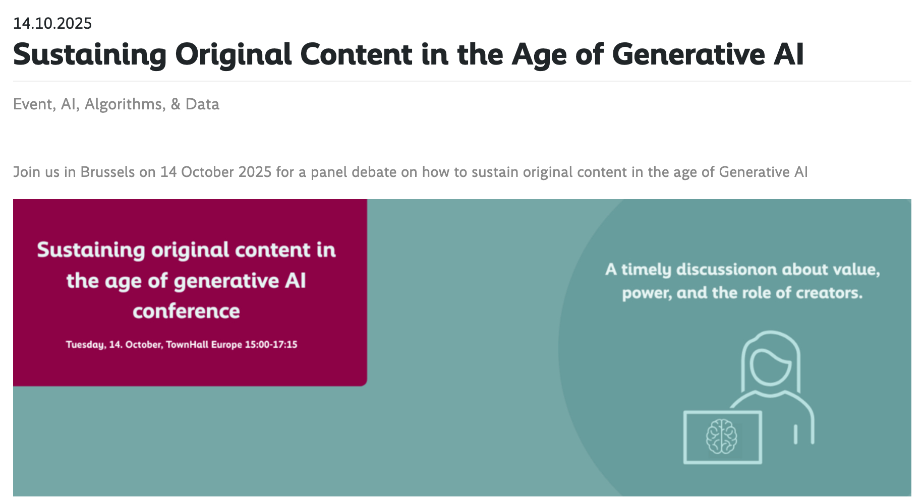Image resolution: width=924 pixels, height=504 pixels.
Task: Click the word "Brussels" in the intro
Action: click(x=107, y=172)
